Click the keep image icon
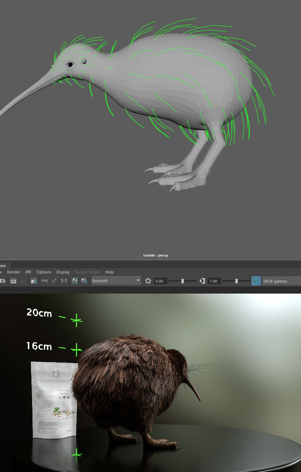 point(75,281)
